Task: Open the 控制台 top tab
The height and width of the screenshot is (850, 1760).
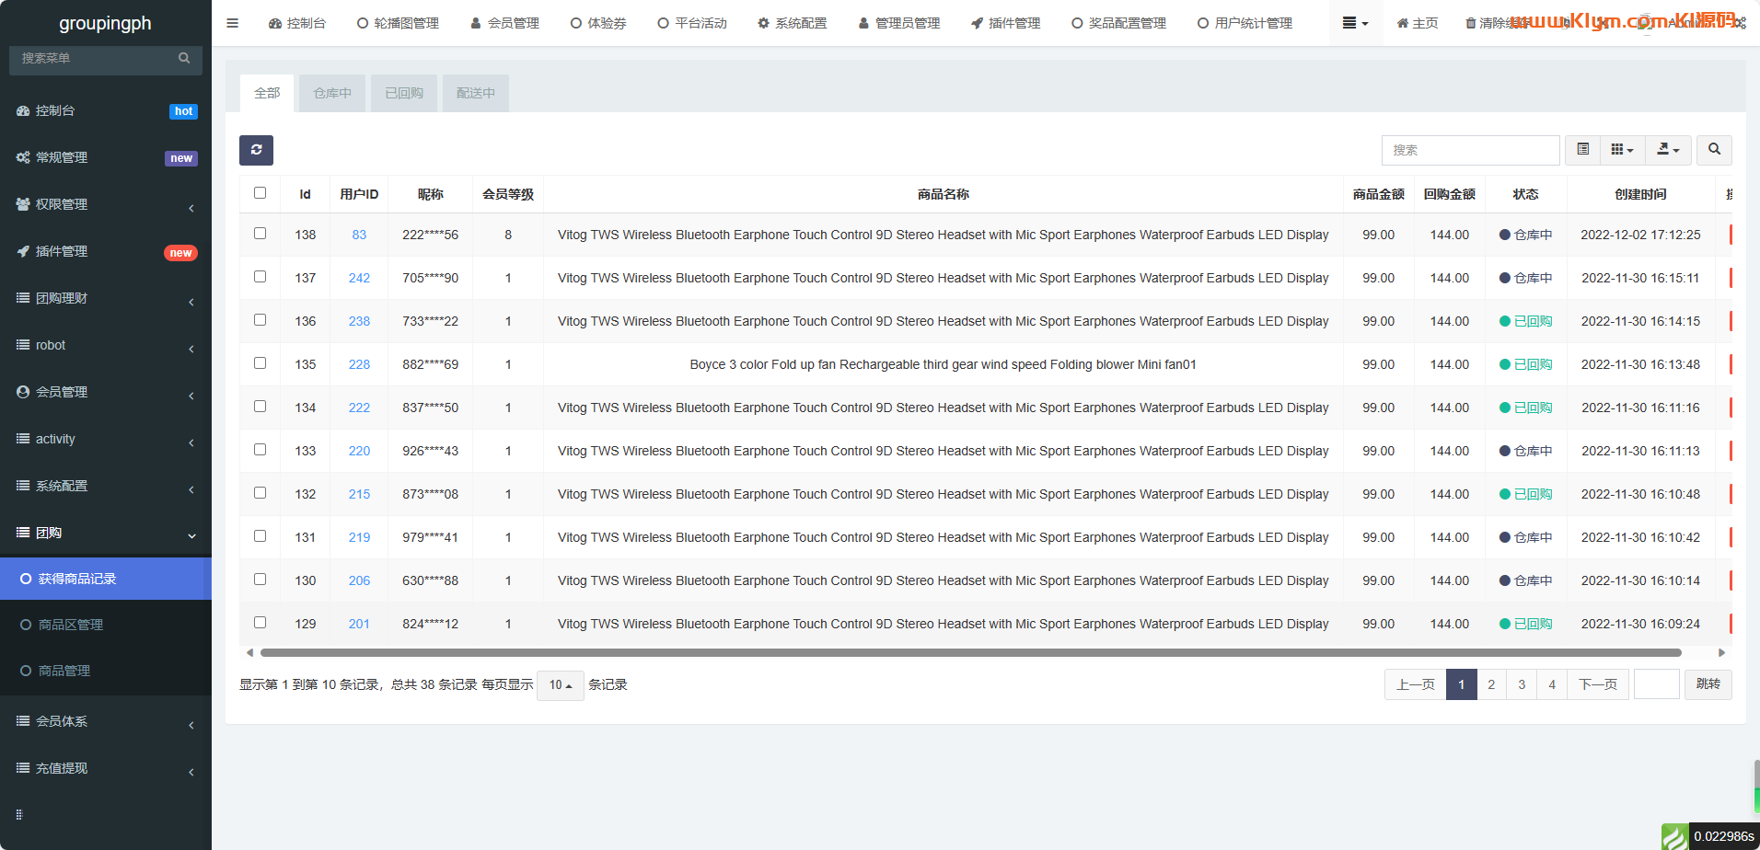Action: 297,23
